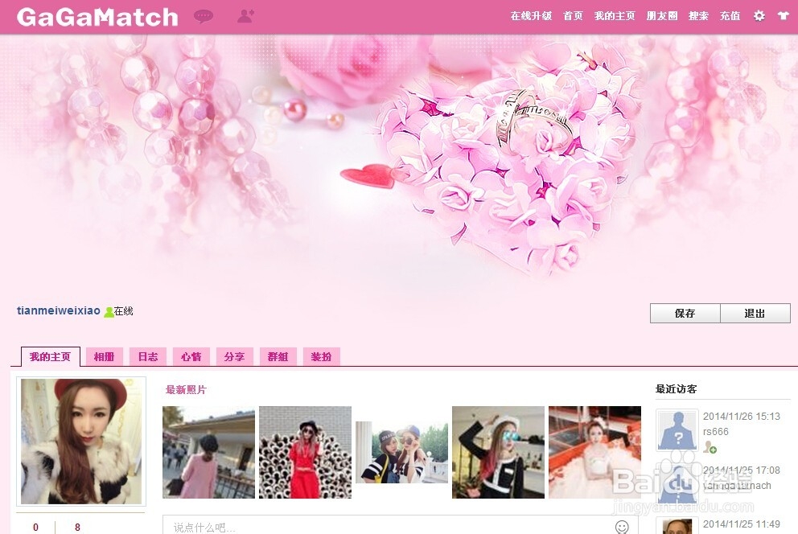Viewport: 798px width, 534px height.
Task: Open 朋友圈 in the top navigation
Action: tap(661, 16)
